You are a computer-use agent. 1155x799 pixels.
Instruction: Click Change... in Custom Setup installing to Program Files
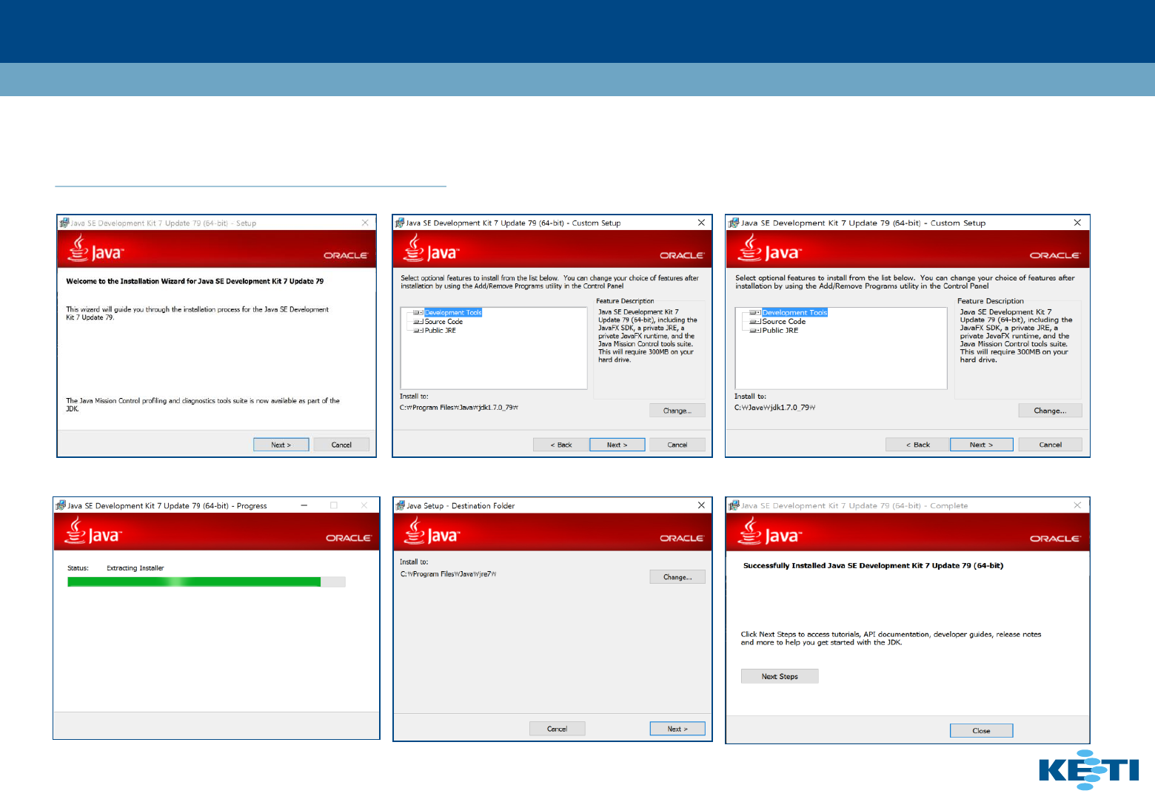(677, 411)
